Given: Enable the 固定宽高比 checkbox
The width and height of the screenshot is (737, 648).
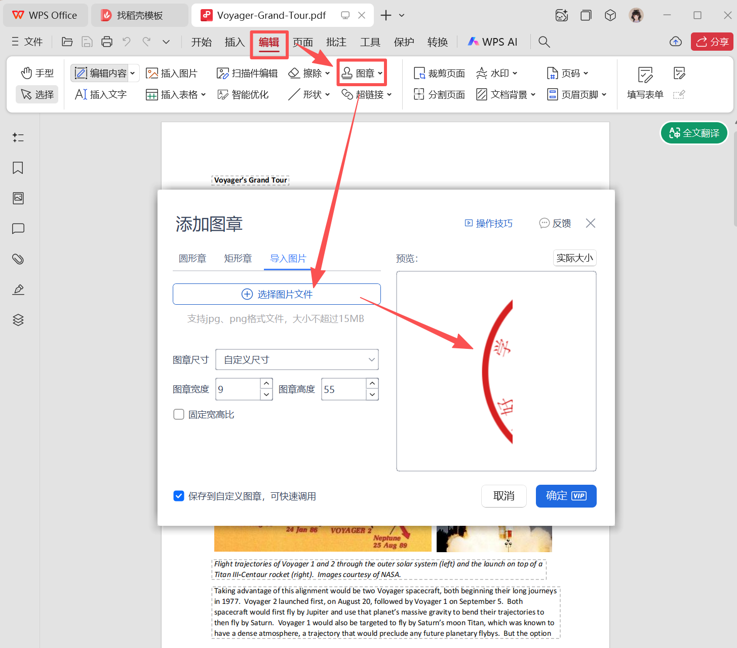Looking at the screenshot, I should point(179,414).
